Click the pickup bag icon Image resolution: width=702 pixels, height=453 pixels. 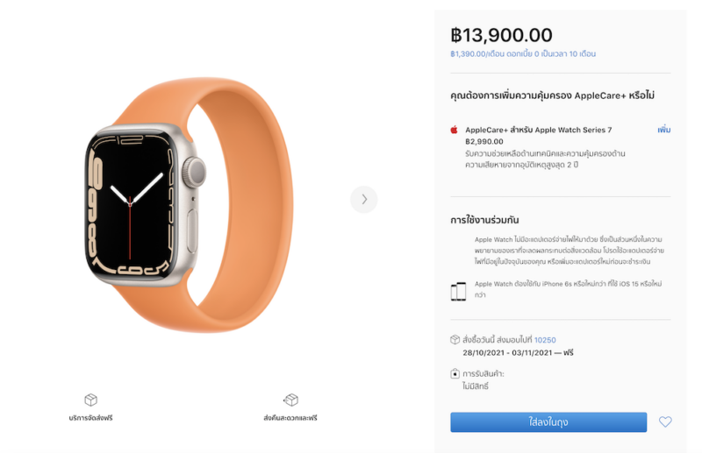point(455,373)
